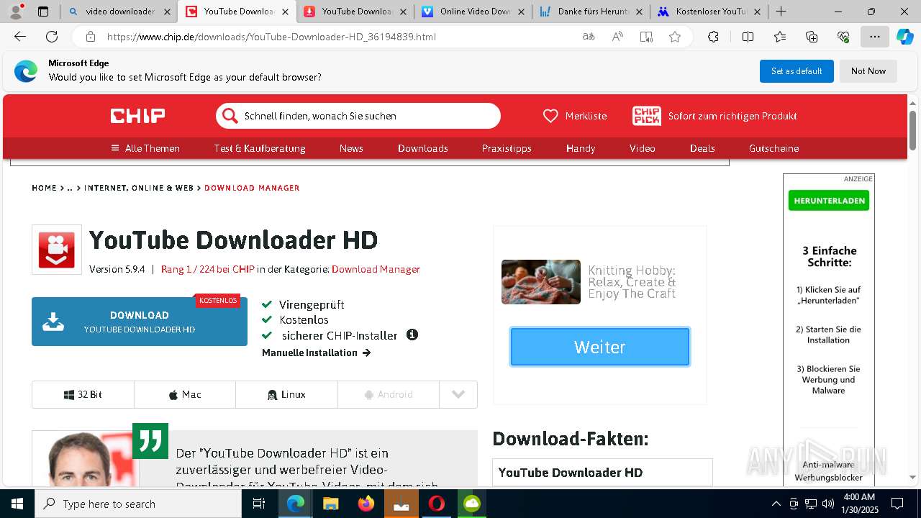921x518 pixels.
Task: Launch Opera from taskbar
Action: click(x=436, y=504)
